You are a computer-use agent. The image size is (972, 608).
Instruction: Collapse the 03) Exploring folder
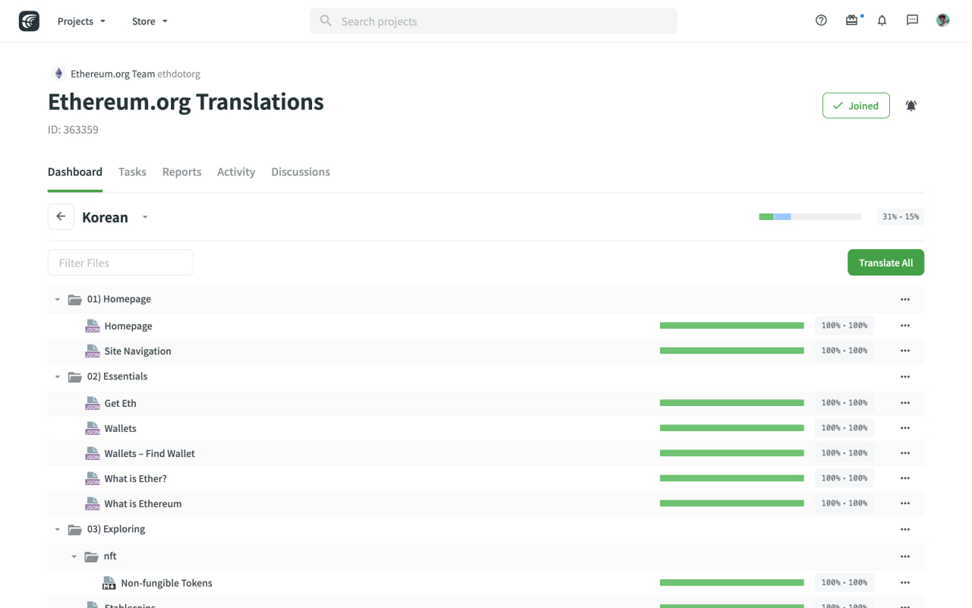57,529
